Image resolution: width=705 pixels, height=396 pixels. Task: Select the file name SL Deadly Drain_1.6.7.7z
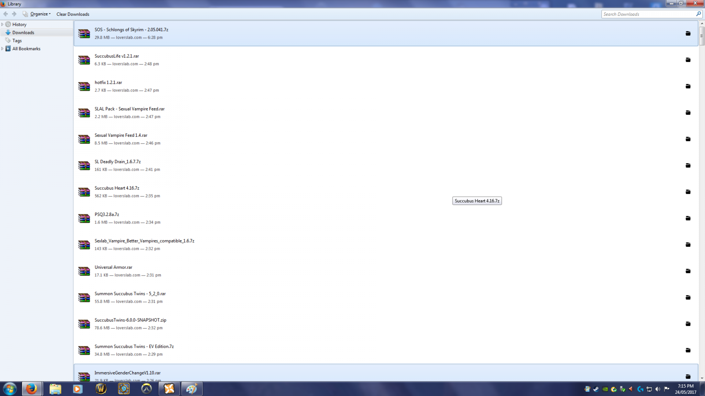pos(118,162)
